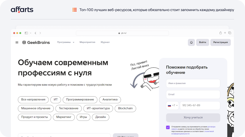
Task: Click the Регистрация button
Action: [220, 42]
